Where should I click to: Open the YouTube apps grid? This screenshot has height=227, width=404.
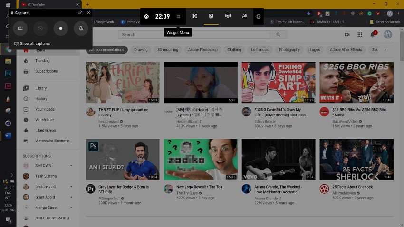point(360,35)
